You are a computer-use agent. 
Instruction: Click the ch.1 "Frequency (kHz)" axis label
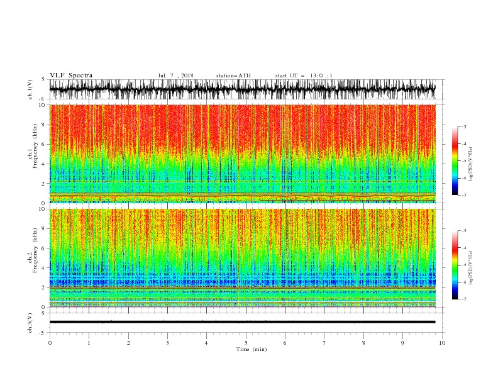click(35, 146)
